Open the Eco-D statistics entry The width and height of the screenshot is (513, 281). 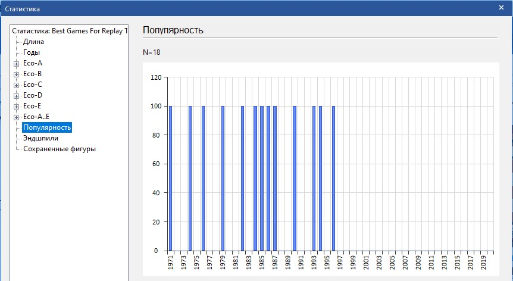[33, 95]
